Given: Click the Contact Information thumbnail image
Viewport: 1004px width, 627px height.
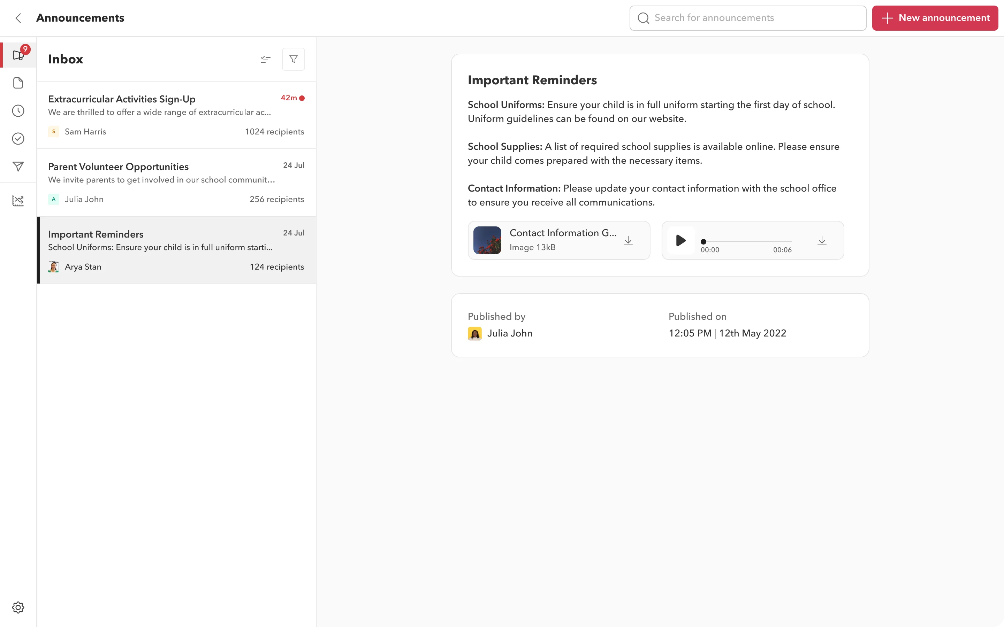Looking at the screenshot, I should click(488, 240).
